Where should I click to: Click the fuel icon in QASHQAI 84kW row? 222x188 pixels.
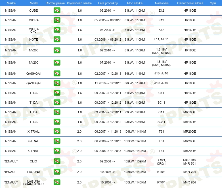(x=57, y=74)
